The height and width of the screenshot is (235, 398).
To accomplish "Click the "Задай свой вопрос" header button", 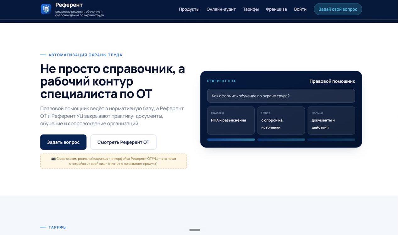I will click(x=338, y=9).
